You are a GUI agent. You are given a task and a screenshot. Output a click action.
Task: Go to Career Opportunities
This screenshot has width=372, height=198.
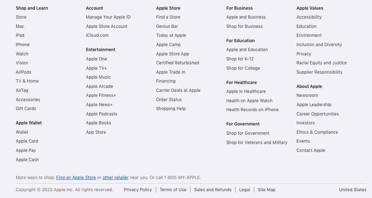coord(318,114)
